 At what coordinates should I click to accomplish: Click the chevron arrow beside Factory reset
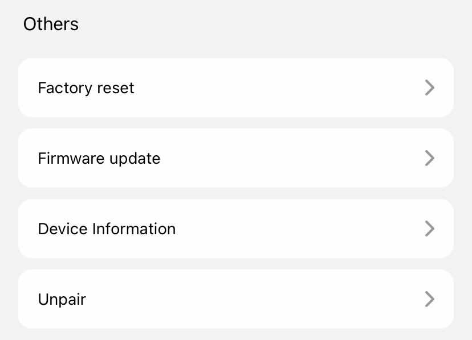coord(430,88)
